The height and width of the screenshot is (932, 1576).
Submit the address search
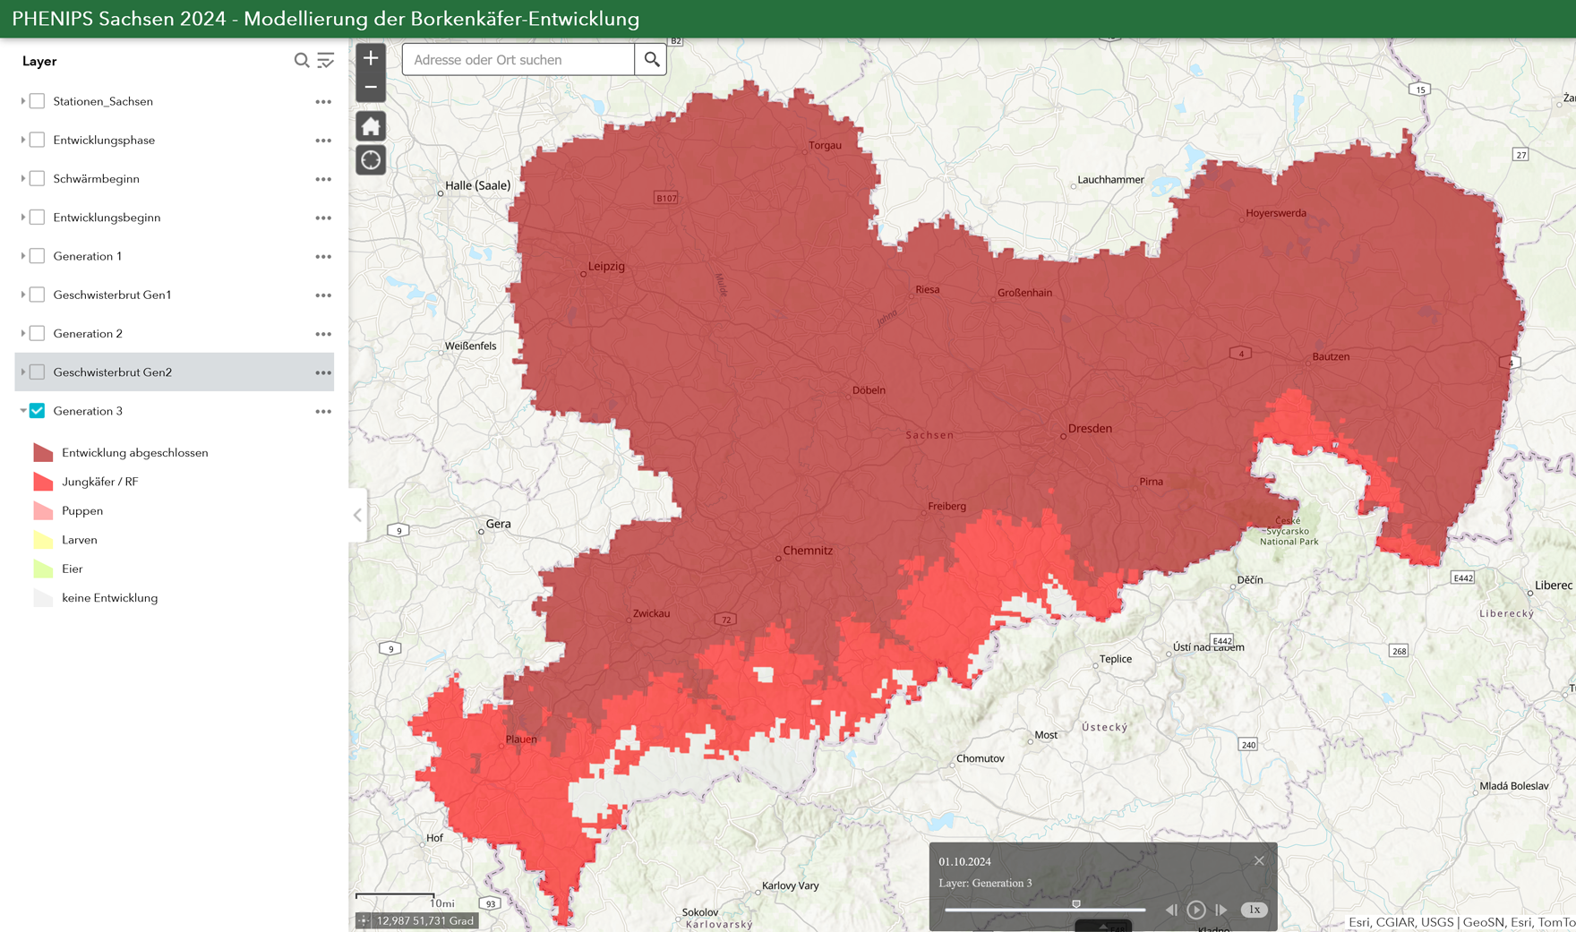click(x=651, y=59)
